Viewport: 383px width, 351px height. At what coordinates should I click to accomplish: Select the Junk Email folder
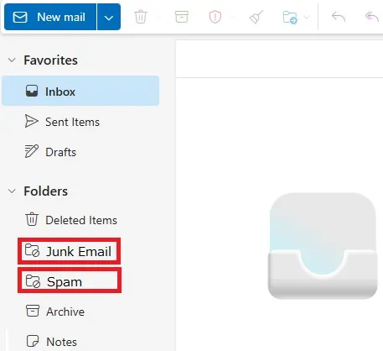coord(69,251)
